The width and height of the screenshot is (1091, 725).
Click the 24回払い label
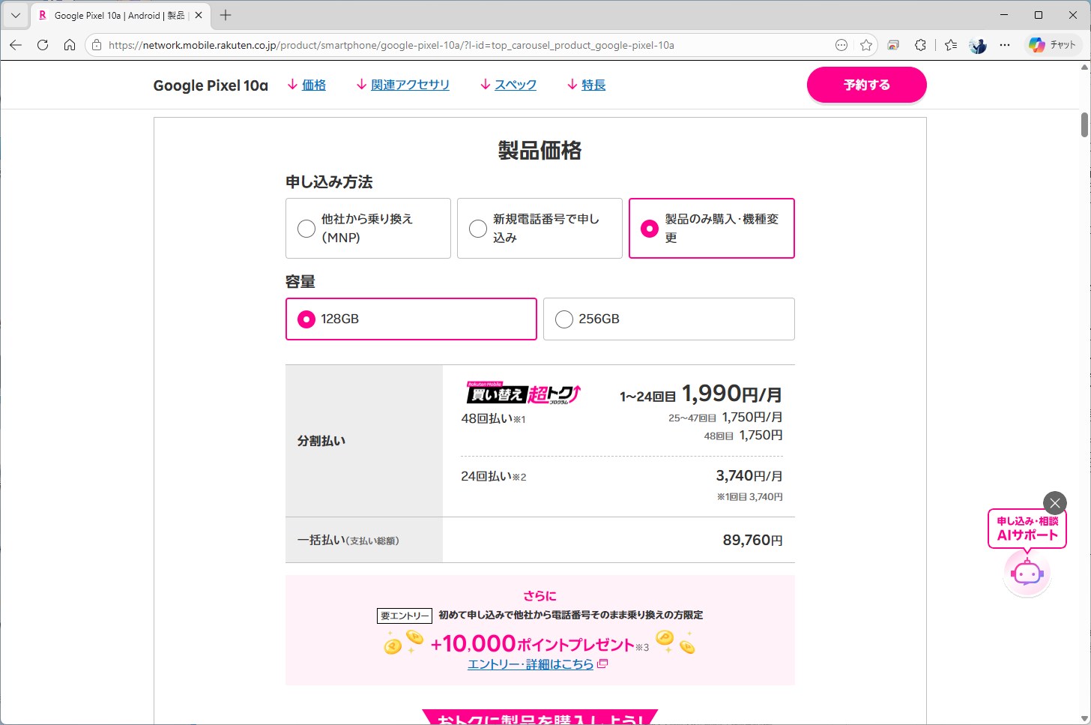click(494, 477)
